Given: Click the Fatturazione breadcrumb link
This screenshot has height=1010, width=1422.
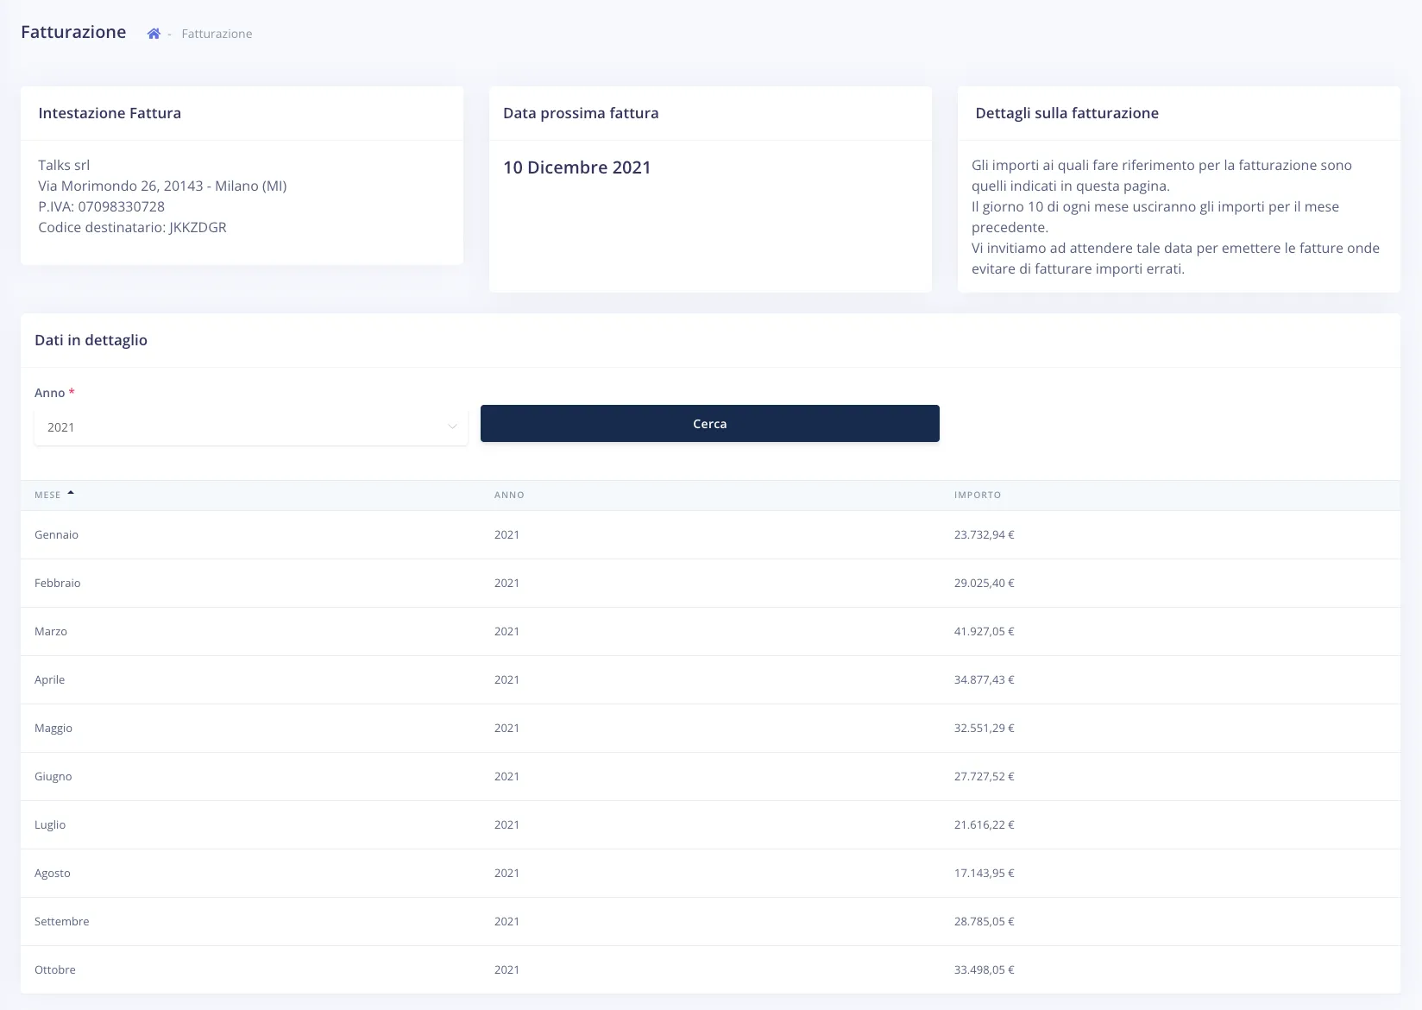Looking at the screenshot, I should point(217,34).
